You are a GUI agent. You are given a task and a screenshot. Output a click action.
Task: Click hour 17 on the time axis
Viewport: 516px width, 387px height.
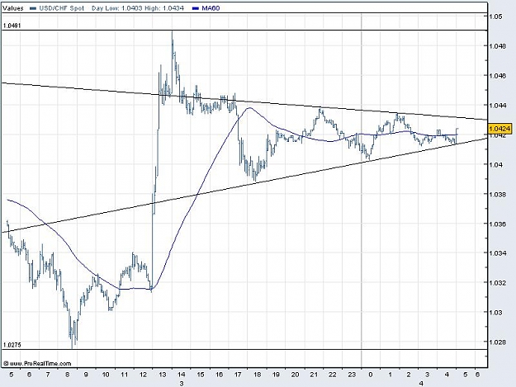[x=239, y=375]
